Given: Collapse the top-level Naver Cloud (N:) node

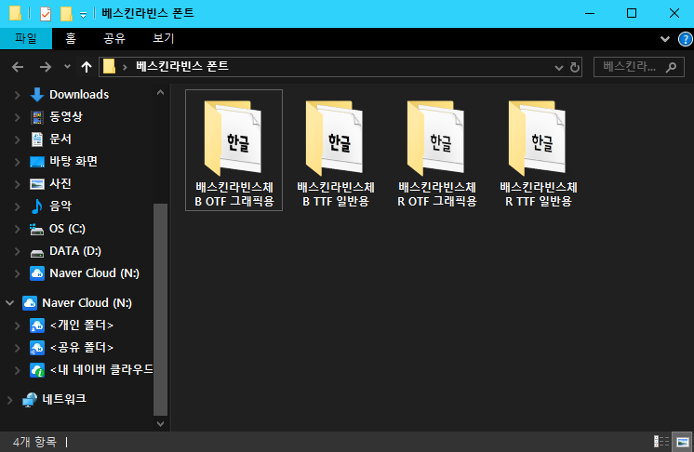Looking at the screenshot, I should click(9, 303).
